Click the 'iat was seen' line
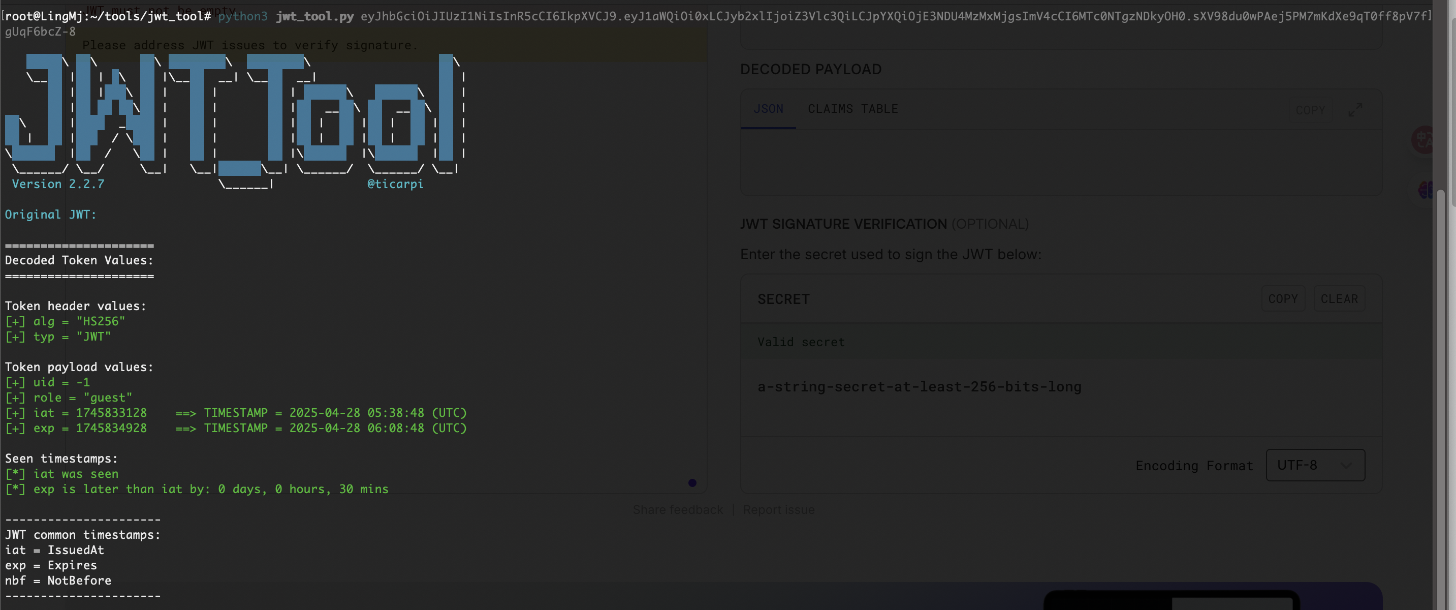This screenshot has height=610, width=1456. 61,474
